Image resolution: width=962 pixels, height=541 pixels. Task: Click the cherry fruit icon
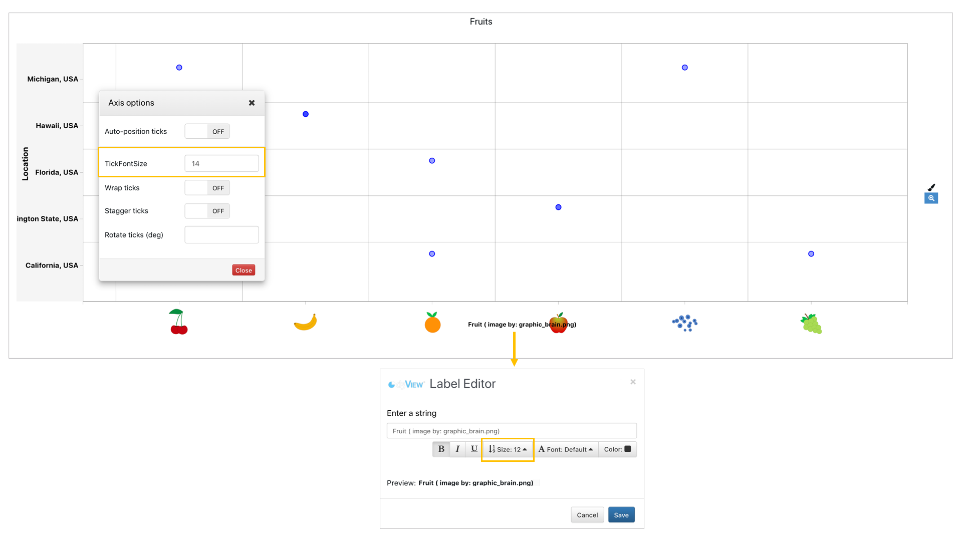tap(178, 322)
